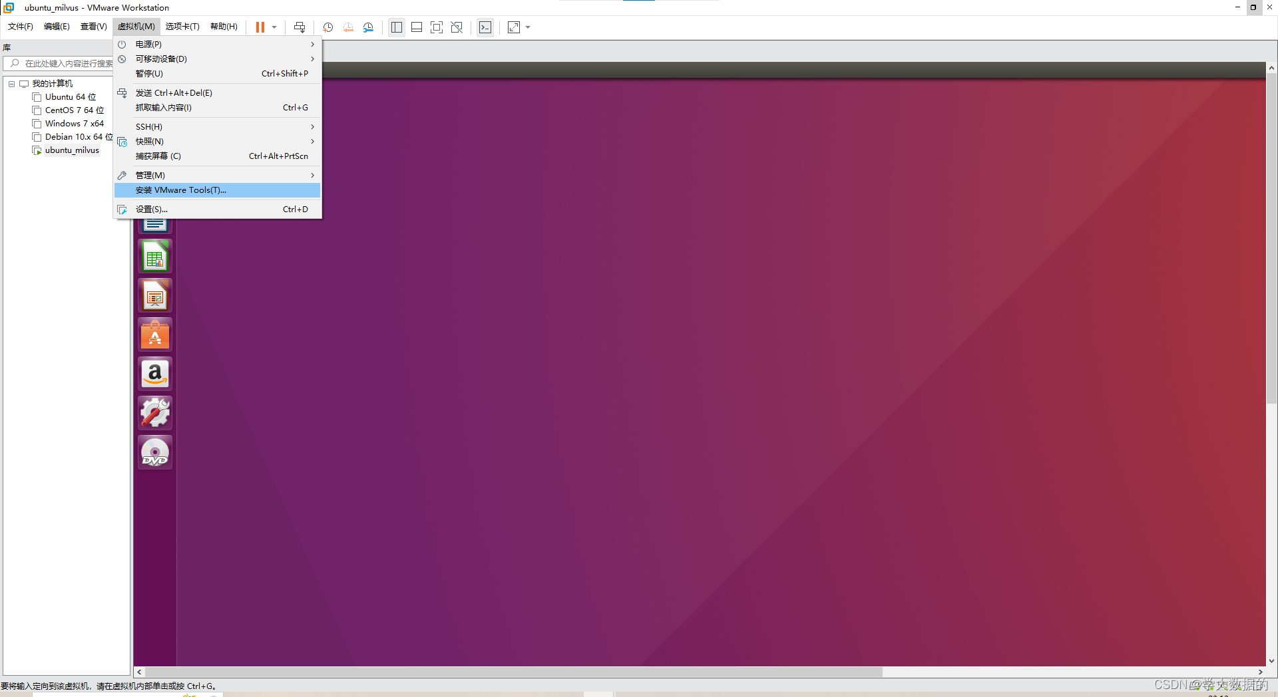The height and width of the screenshot is (697, 1278).
Task: Click the VMware Workstation title bar app icon
Action: tap(9, 7)
